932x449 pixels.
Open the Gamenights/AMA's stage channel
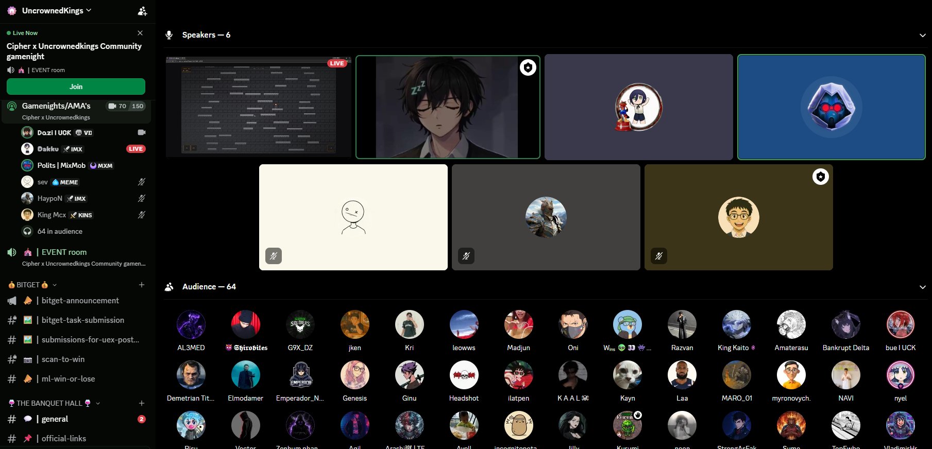coord(76,111)
